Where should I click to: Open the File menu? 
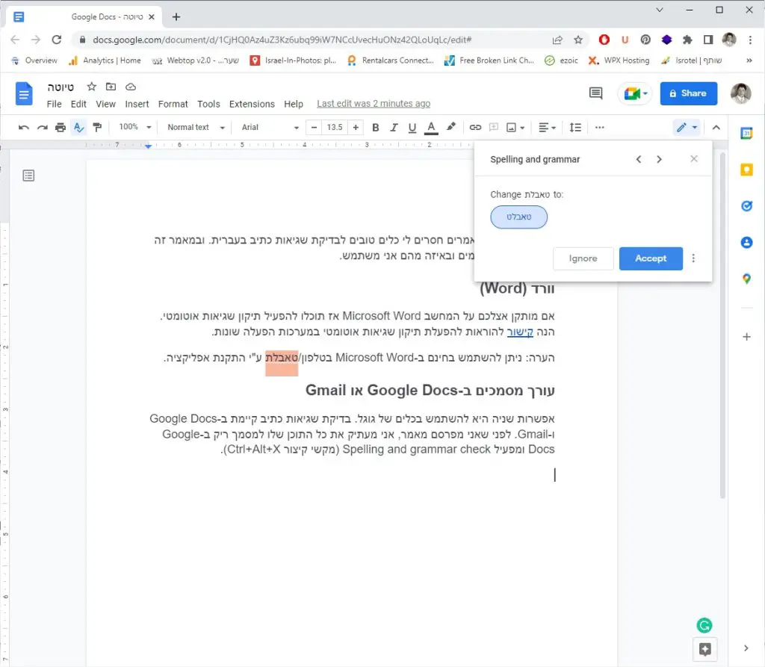point(54,104)
